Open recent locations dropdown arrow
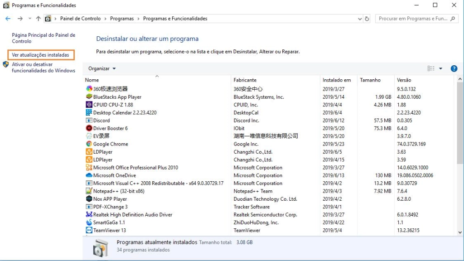Viewport: 464px width, 261px height. (29, 19)
